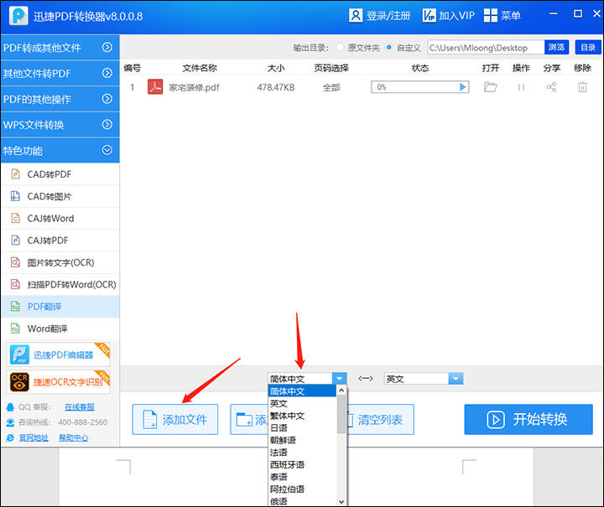Screen dimensions: 604x507
Task: Remove 家宅装修.pdf with trash icon
Action: point(582,87)
